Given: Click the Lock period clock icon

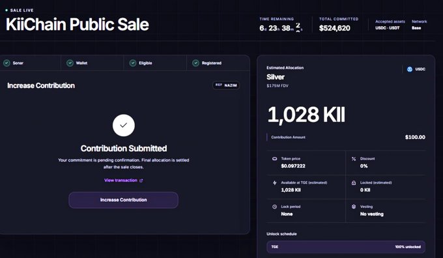Looking at the screenshot, I should tap(274, 207).
